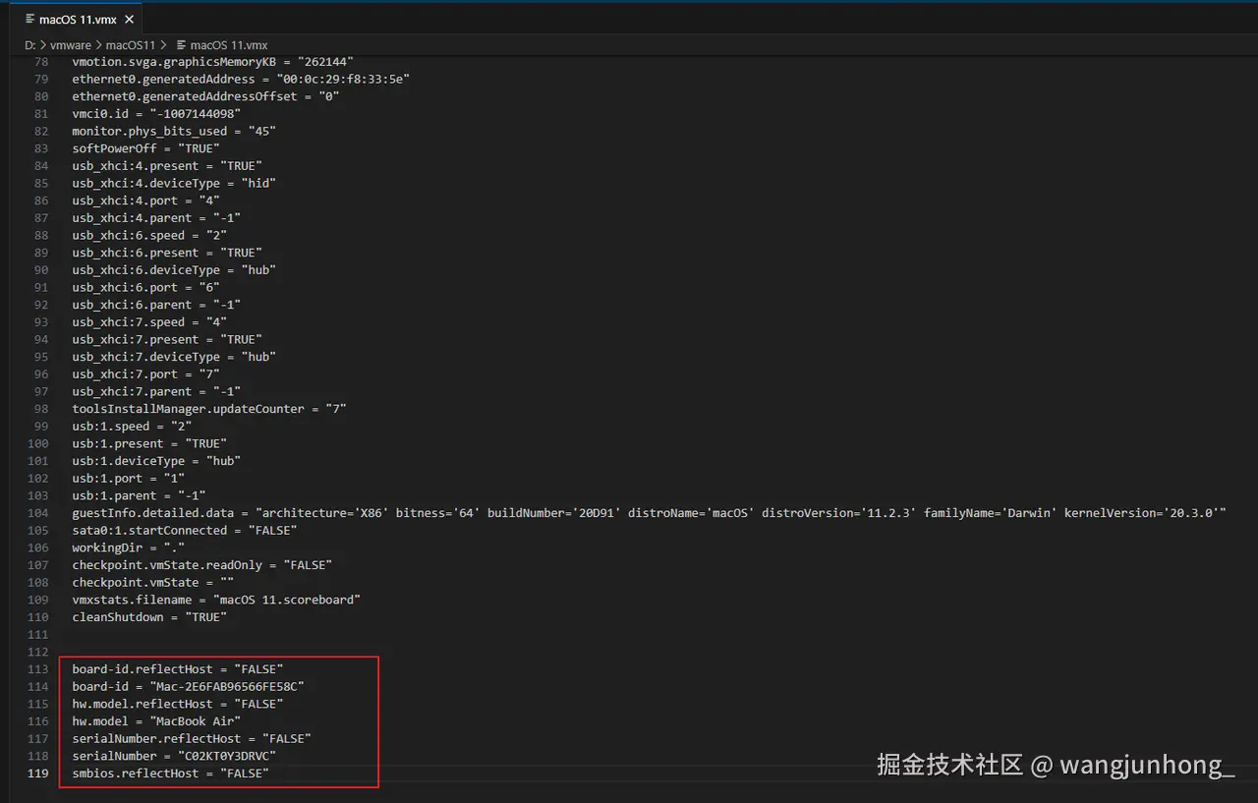Click the chevron after vmware in breadcrumbs
The height and width of the screenshot is (803, 1258).
[x=96, y=44]
